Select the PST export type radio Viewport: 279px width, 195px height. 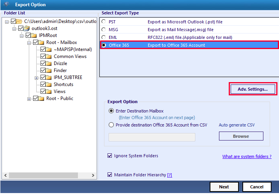[x=104, y=21]
